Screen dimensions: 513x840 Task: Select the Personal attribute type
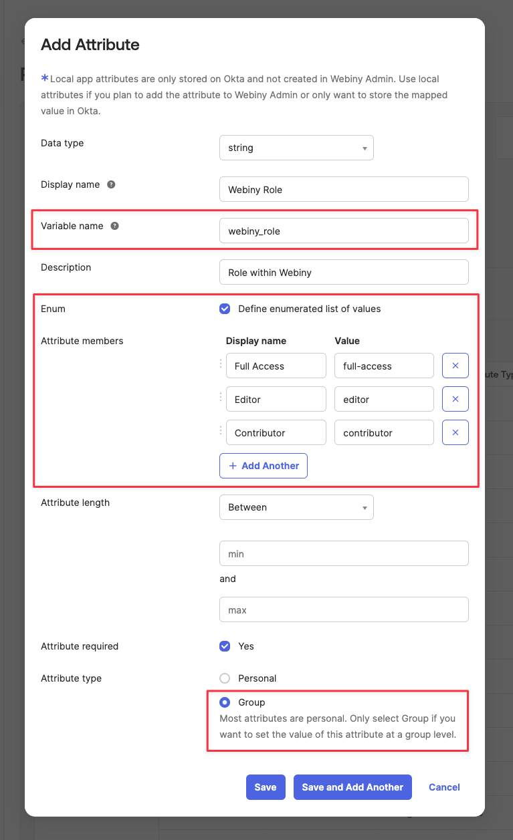pos(225,678)
